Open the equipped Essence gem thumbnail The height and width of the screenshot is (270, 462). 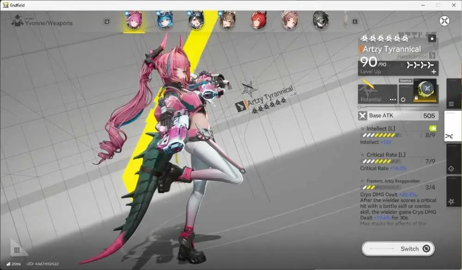(x=425, y=90)
